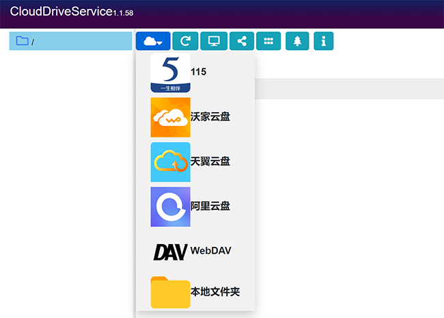This screenshot has height=318, width=444.
Task: Click the tree icon in toolbar
Action: 297,41
